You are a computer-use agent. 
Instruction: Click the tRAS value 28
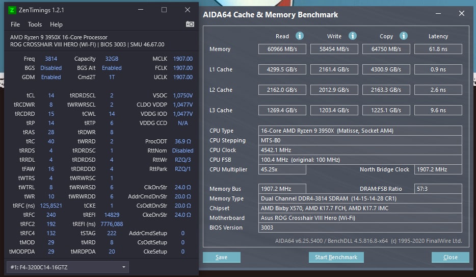(x=51, y=132)
